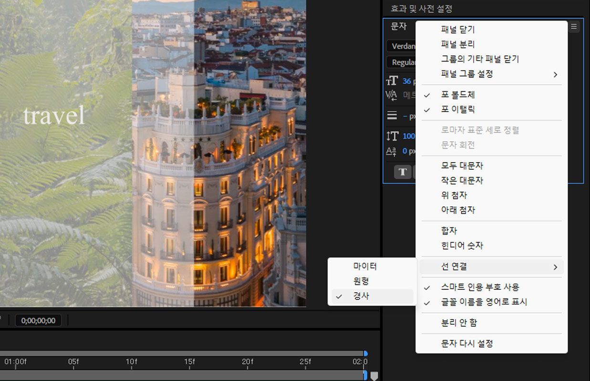
Task: Click the 10f mark on the time ruler
Action: pos(131,362)
